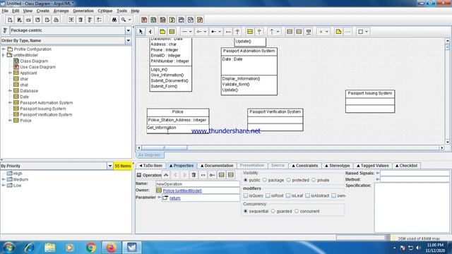Follow the Police [untitledModel] owner link

tap(182, 190)
